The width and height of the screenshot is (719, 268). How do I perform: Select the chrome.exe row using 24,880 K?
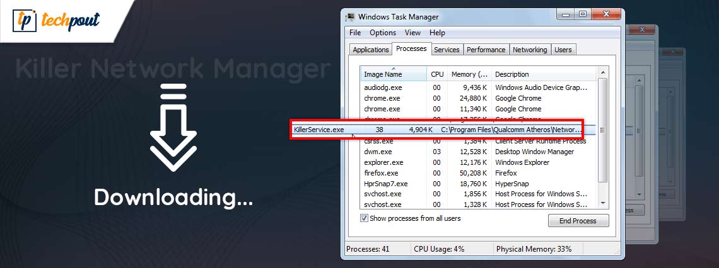click(x=478, y=98)
